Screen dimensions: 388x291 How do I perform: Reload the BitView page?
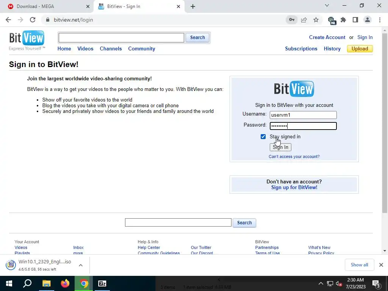pos(33,20)
